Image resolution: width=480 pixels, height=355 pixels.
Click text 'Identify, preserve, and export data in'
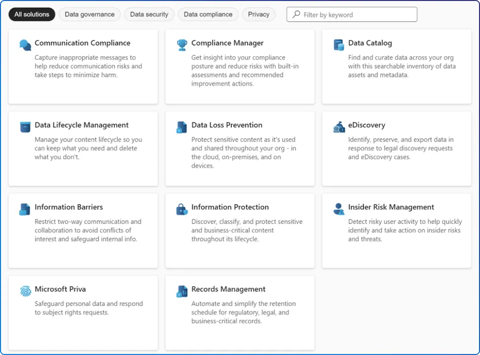click(401, 140)
